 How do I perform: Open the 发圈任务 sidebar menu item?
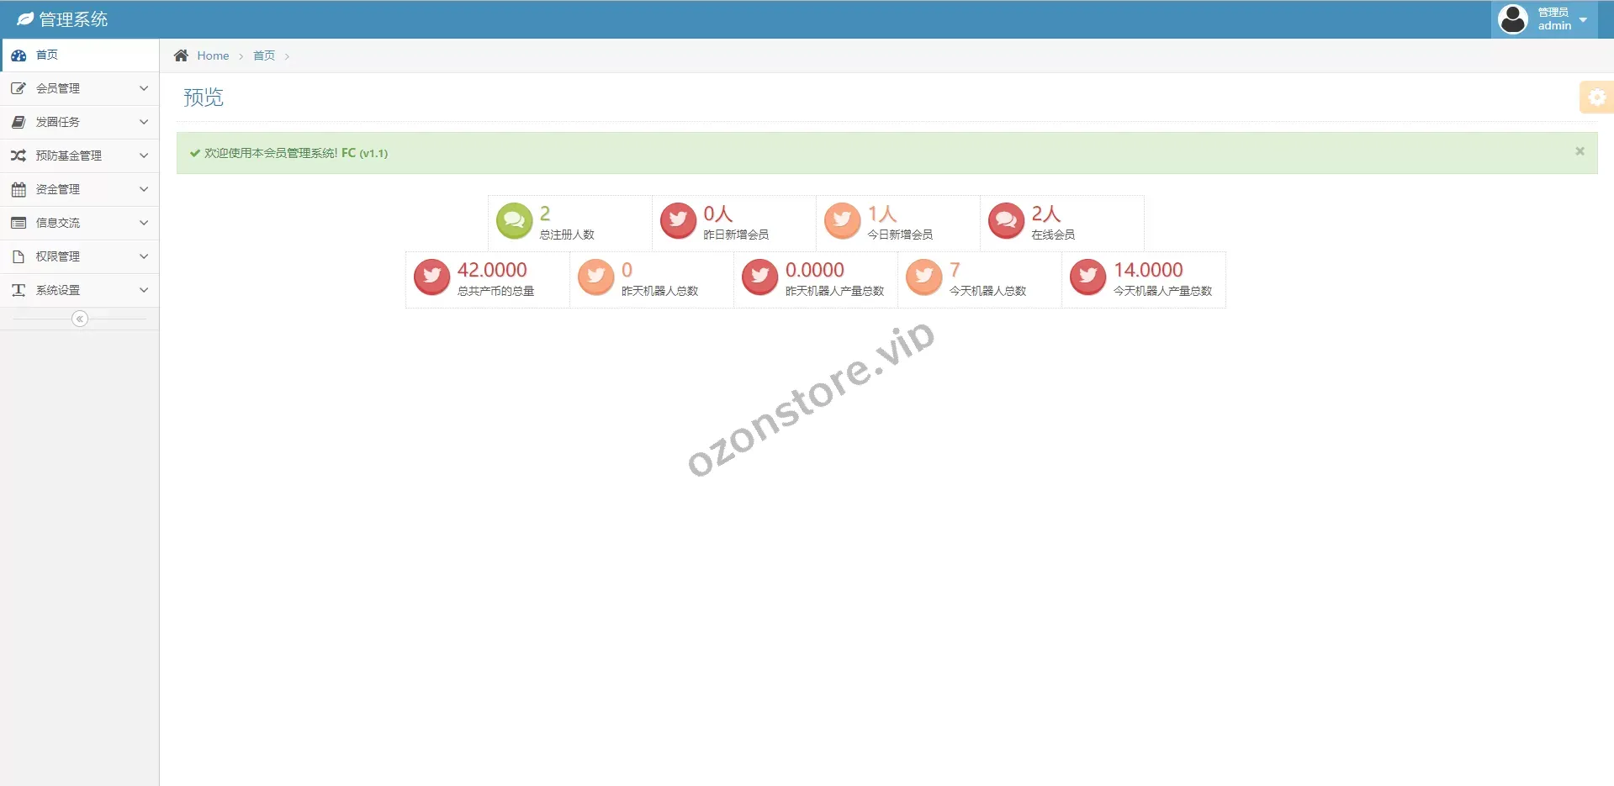(57, 122)
